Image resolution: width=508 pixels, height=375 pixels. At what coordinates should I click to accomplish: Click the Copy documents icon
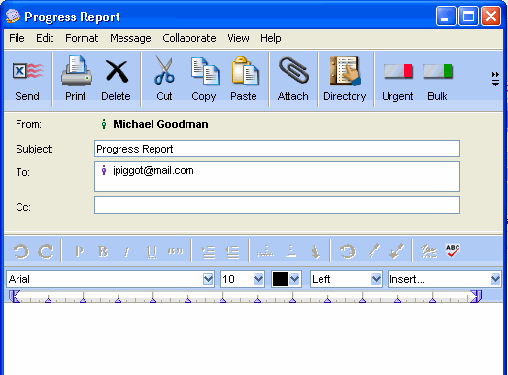[x=205, y=71]
